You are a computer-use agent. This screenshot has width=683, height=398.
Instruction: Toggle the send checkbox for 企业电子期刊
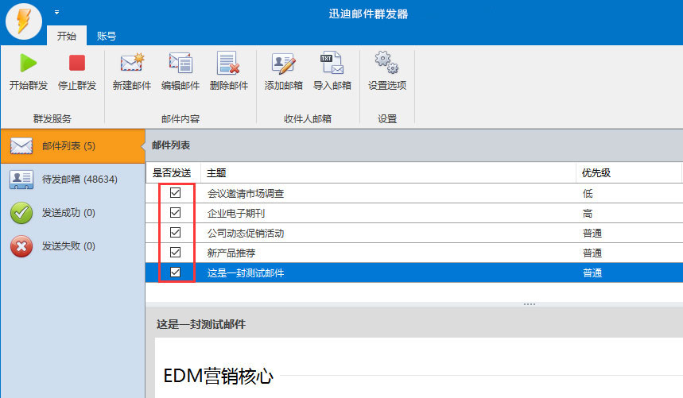click(x=175, y=213)
